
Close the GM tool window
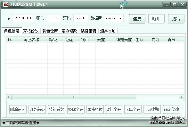pos(182,5)
